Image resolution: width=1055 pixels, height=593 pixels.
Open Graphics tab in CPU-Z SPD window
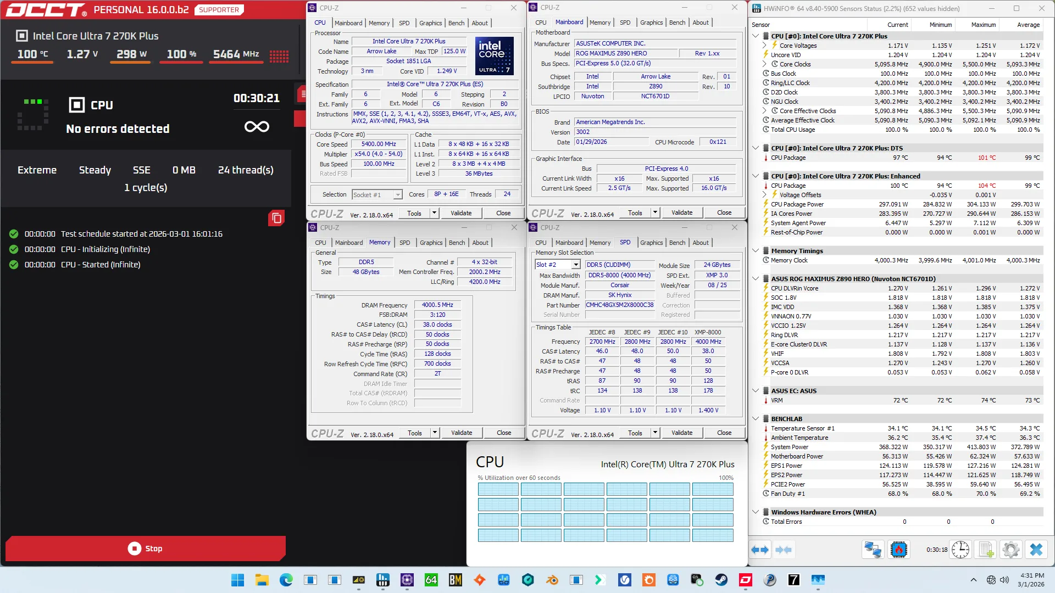coord(651,243)
